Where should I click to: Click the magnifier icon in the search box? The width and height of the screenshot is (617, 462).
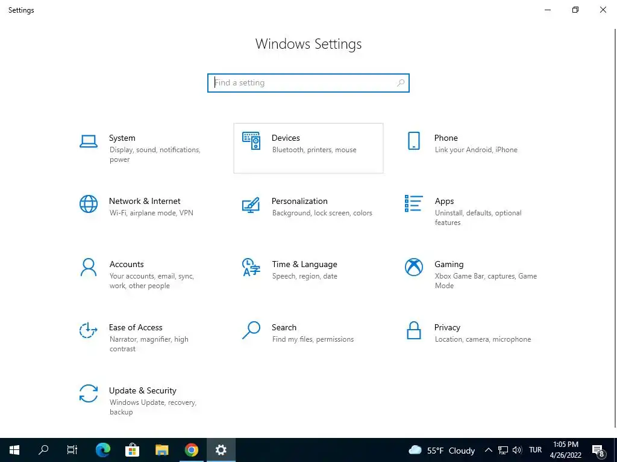pyautogui.click(x=401, y=83)
